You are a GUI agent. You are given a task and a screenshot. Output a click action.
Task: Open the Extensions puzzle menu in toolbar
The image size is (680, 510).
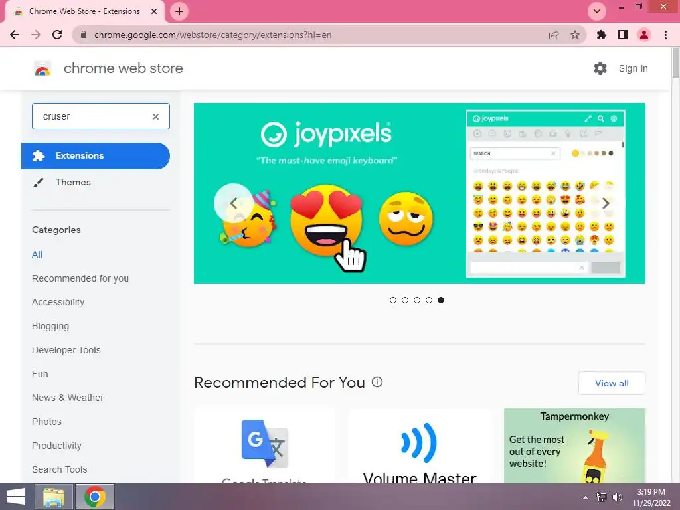pyautogui.click(x=602, y=35)
